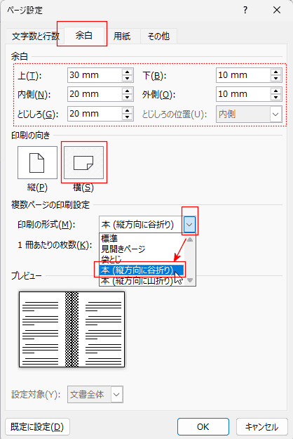Select the landscape 横 orientation icon

click(84, 163)
